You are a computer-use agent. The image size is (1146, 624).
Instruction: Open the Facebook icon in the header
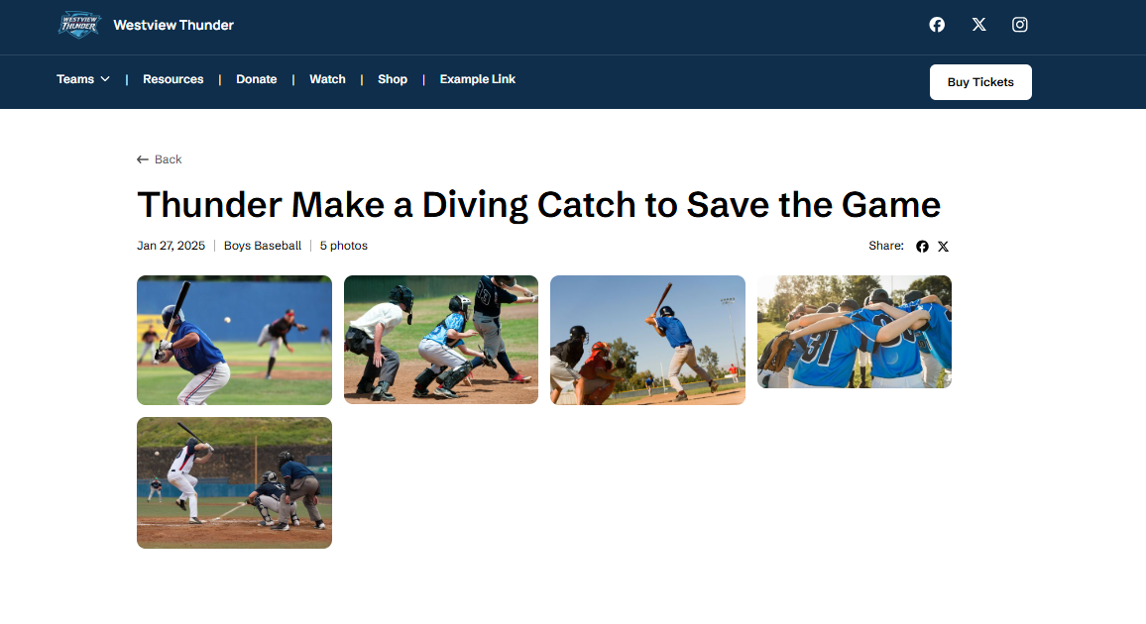pos(936,25)
